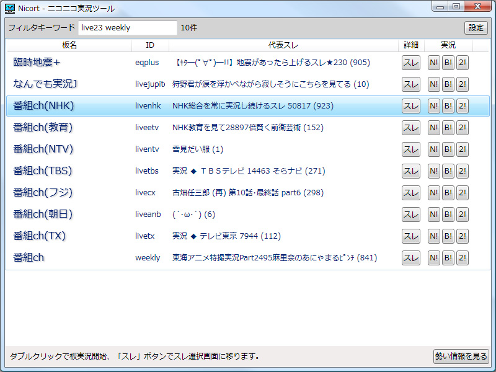Click N! button in 番組ch(フジ) row

click(434, 193)
